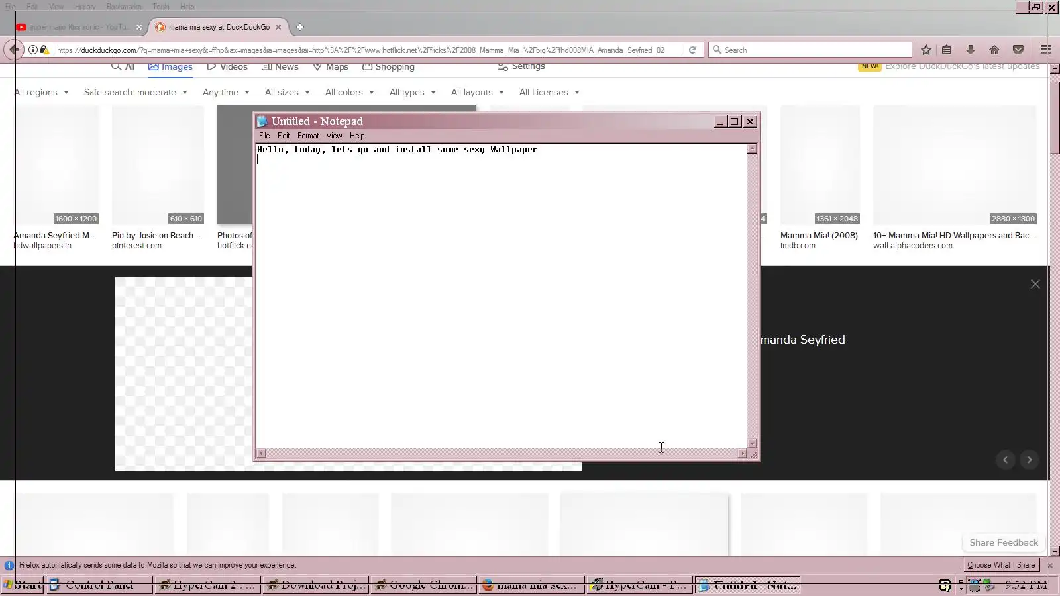1060x596 pixels.
Task: Open the Firefox hamburger menu
Action: [1046, 50]
